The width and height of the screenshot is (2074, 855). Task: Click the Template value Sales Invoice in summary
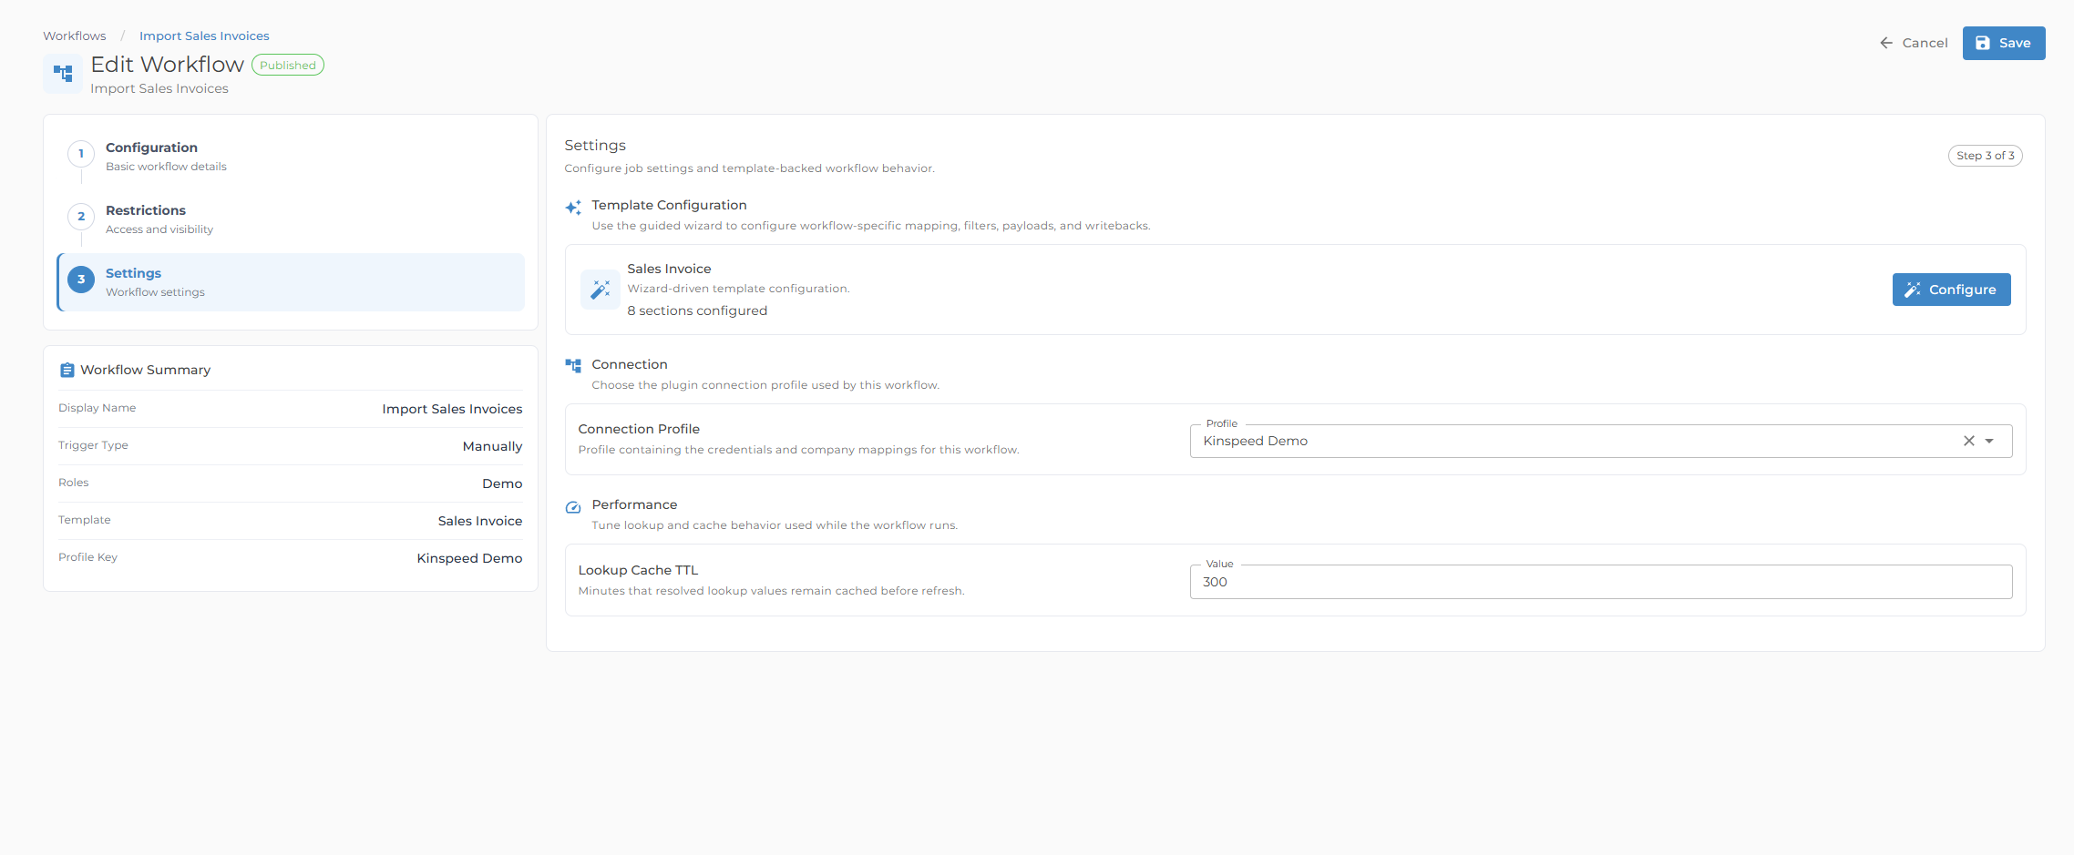point(480,522)
